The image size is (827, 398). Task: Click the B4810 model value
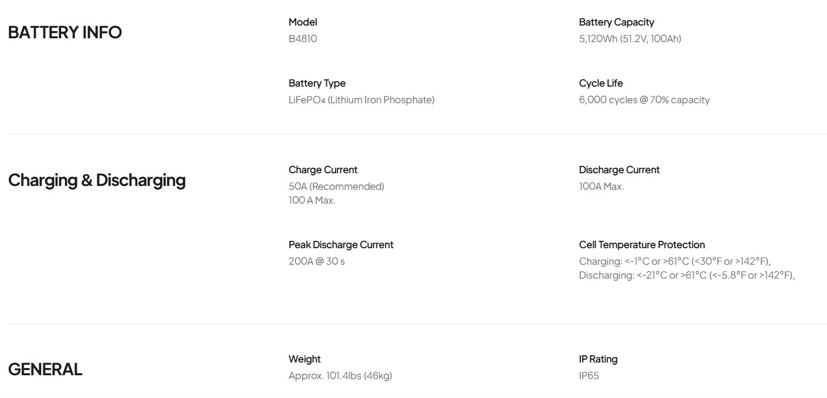point(302,39)
